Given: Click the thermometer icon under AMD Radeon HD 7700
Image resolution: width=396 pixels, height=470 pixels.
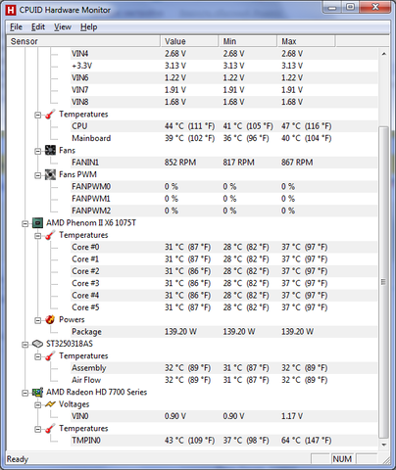Looking at the screenshot, I should coord(50,429).
